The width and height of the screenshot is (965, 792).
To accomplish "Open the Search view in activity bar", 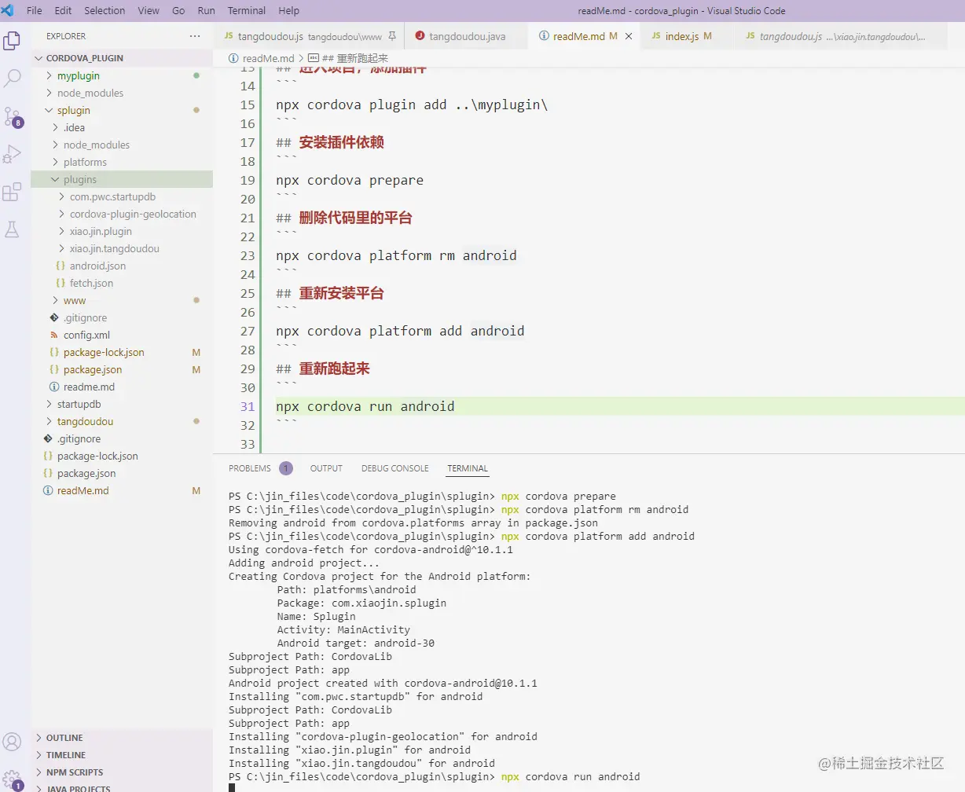I will [x=13, y=79].
